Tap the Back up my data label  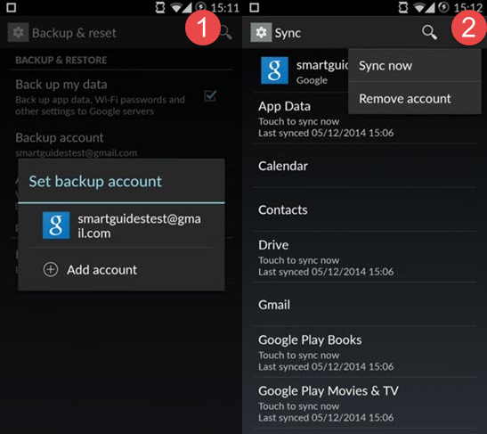pos(61,85)
